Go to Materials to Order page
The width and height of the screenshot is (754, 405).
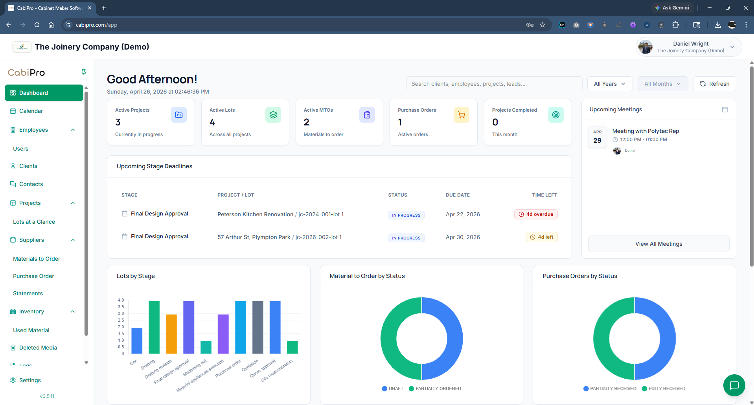pos(37,259)
